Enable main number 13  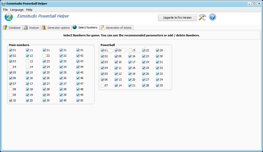tap(28, 61)
